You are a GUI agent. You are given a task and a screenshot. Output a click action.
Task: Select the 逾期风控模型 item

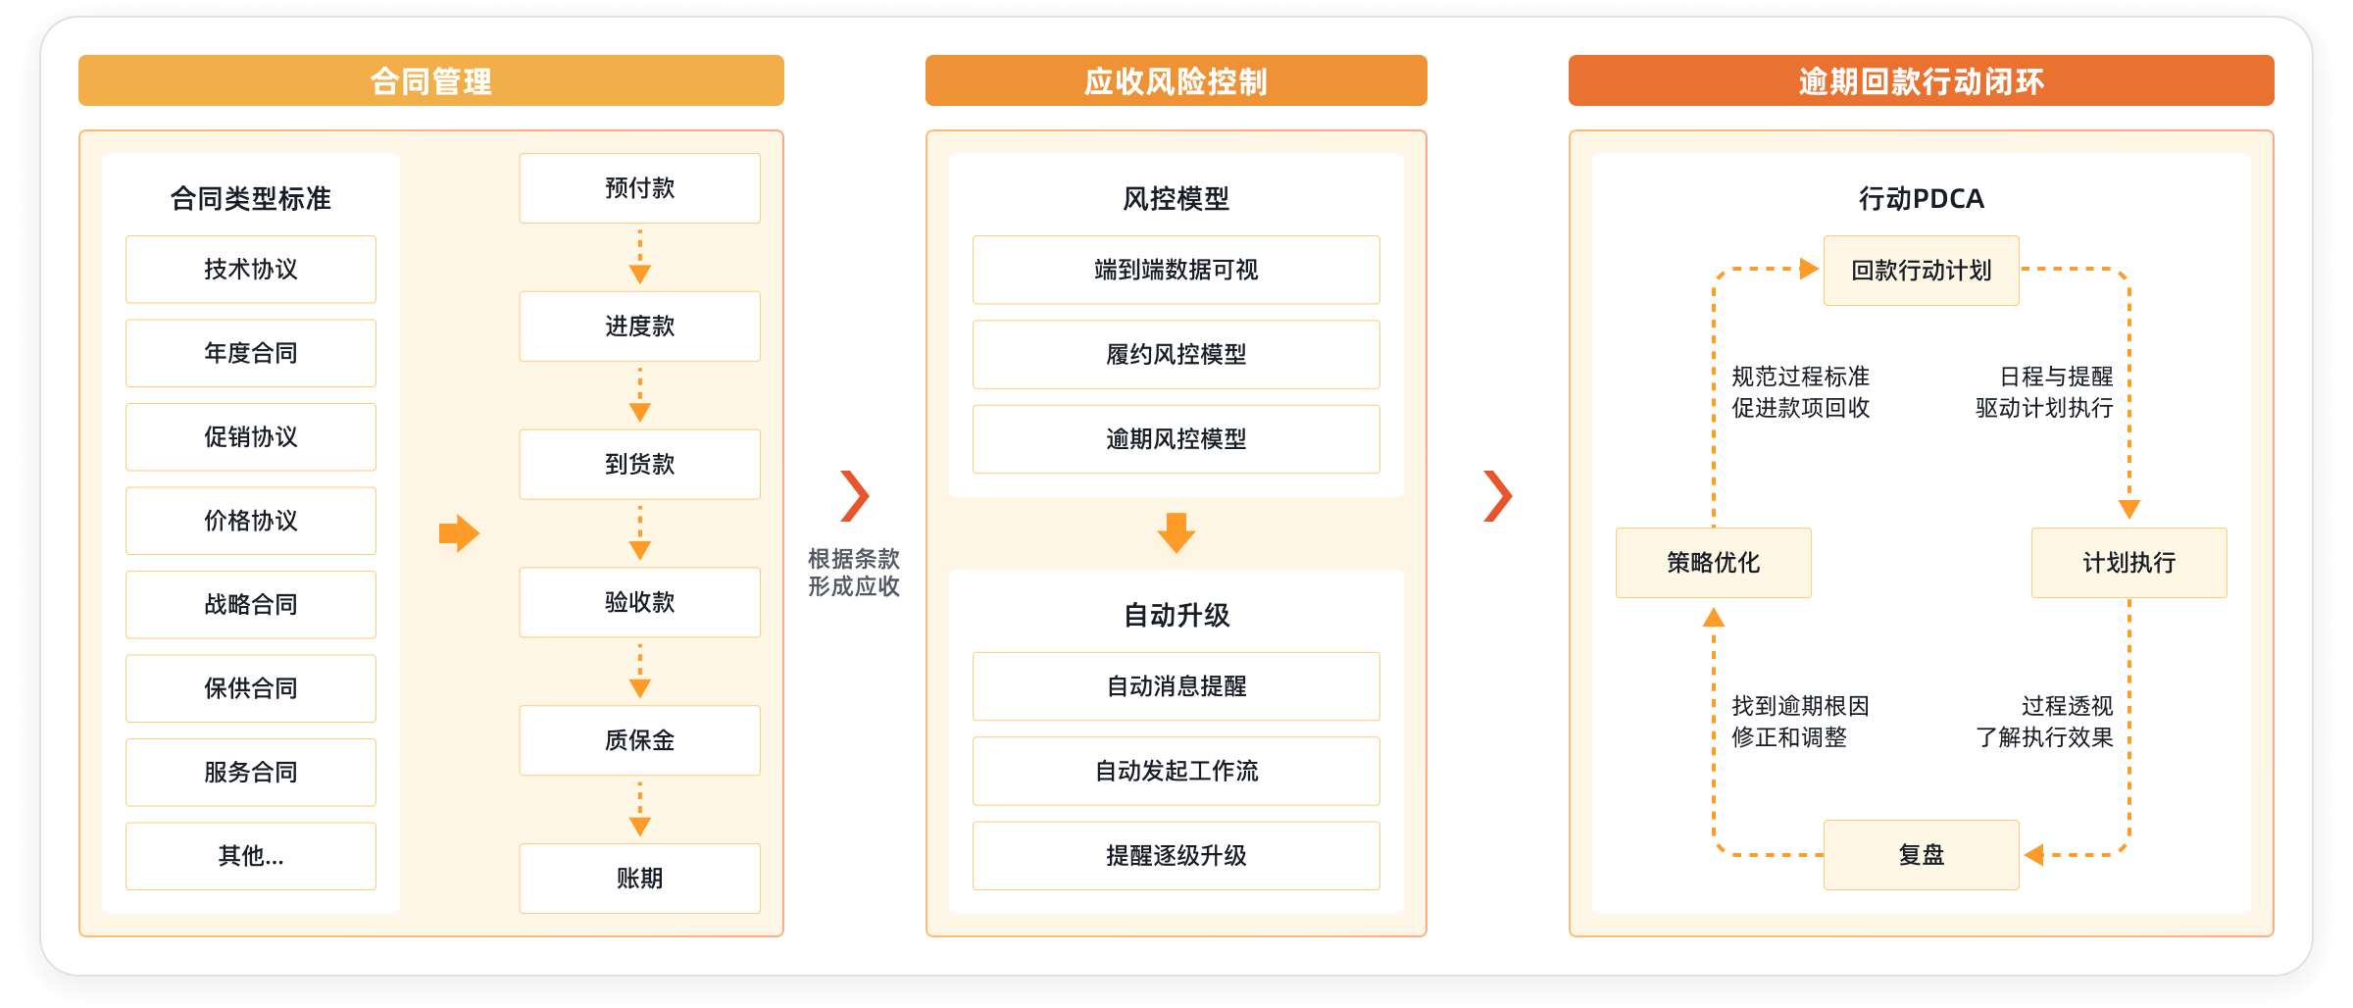(x=1176, y=439)
